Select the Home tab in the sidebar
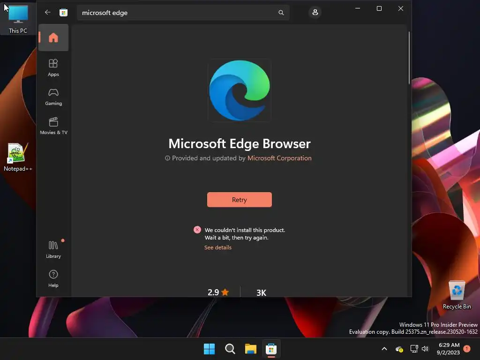 (x=53, y=37)
